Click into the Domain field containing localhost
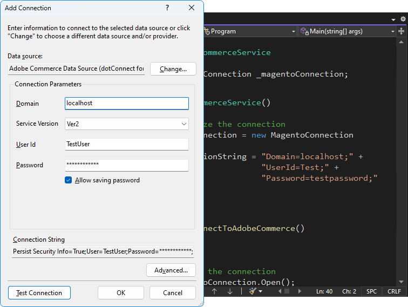This screenshot has height=307, width=408. 127,103
